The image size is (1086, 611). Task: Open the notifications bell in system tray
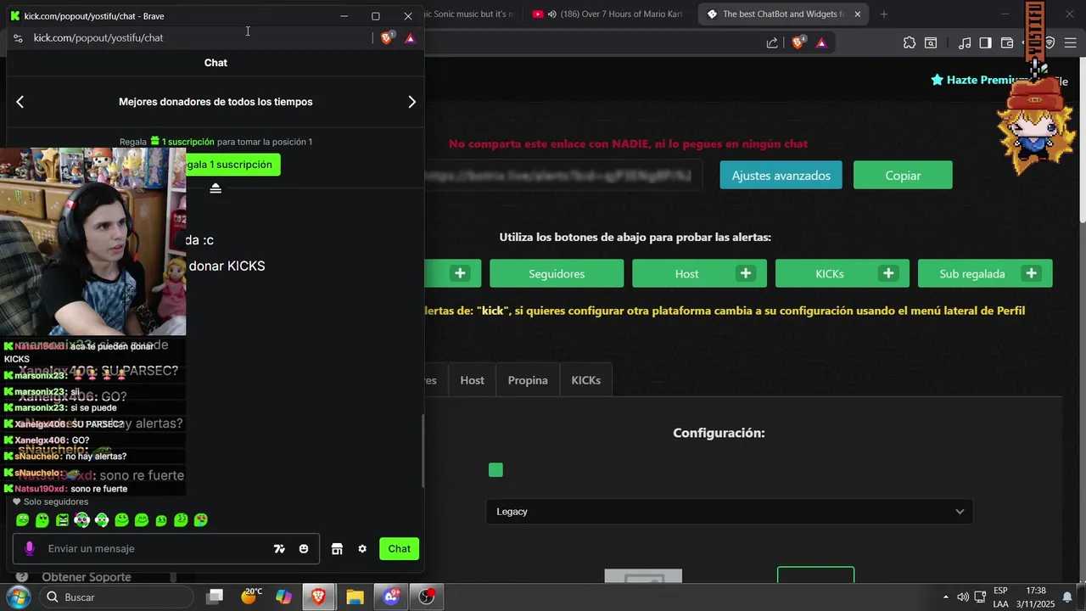point(1067,597)
